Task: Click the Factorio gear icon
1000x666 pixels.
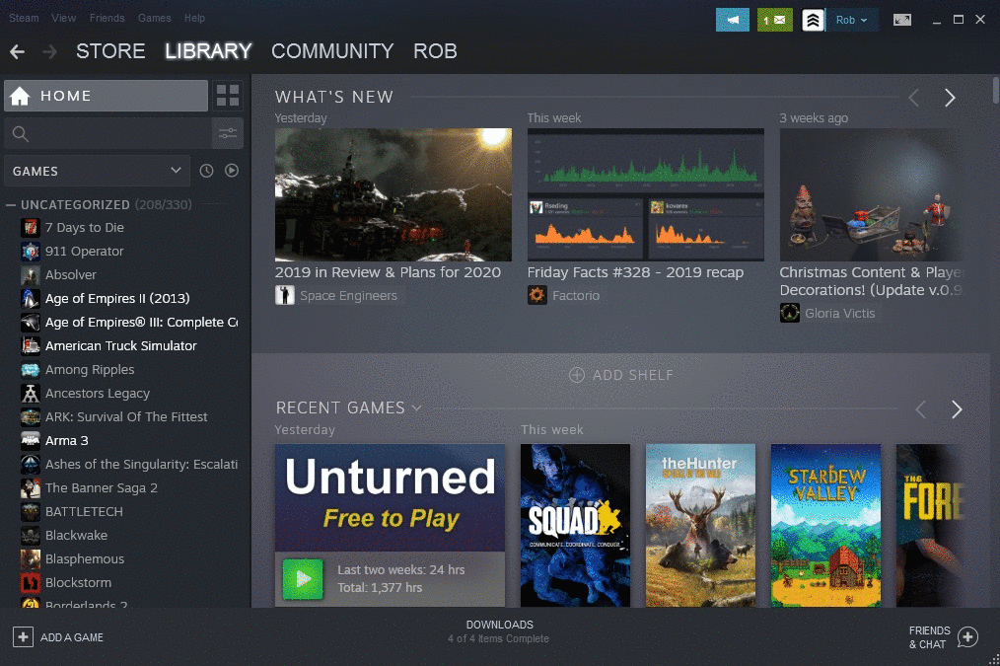Action: 537,295
